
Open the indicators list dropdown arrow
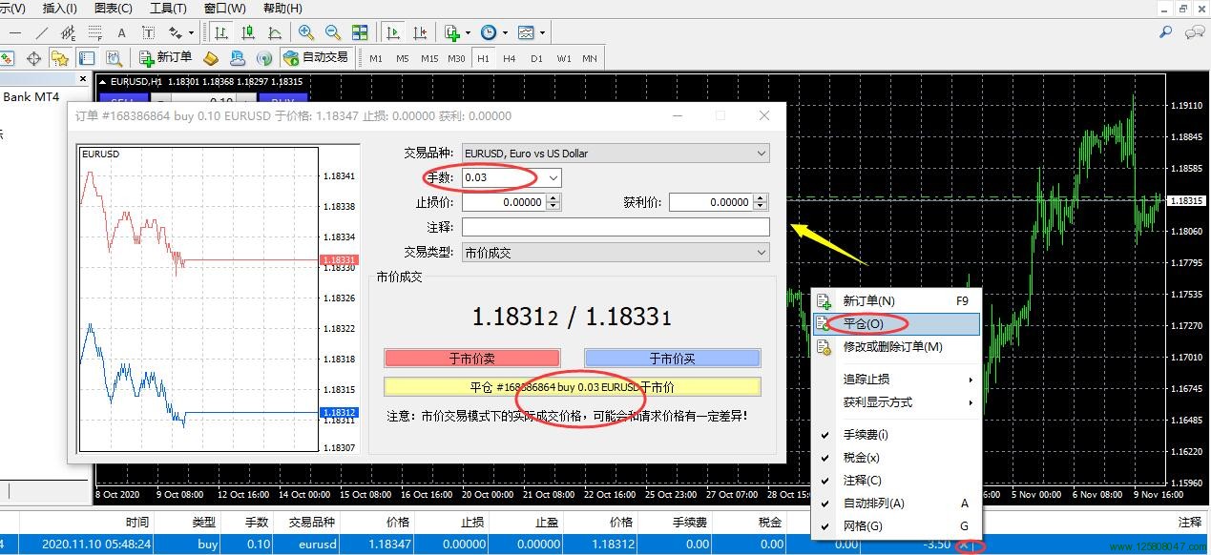click(468, 33)
